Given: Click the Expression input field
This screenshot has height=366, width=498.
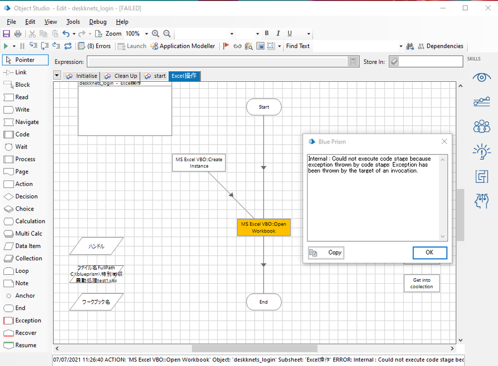Looking at the screenshot, I should (218, 62).
